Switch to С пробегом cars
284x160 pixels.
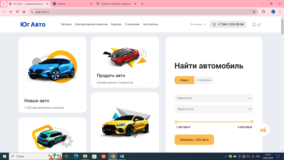[204, 80]
